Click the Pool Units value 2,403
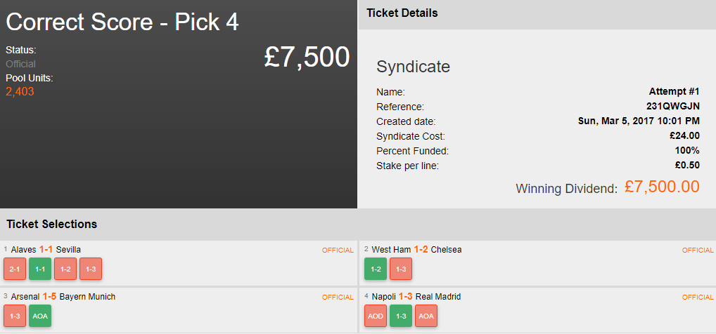Image resolution: width=716 pixels, height=334 pixels. click(x=20, y=91)
